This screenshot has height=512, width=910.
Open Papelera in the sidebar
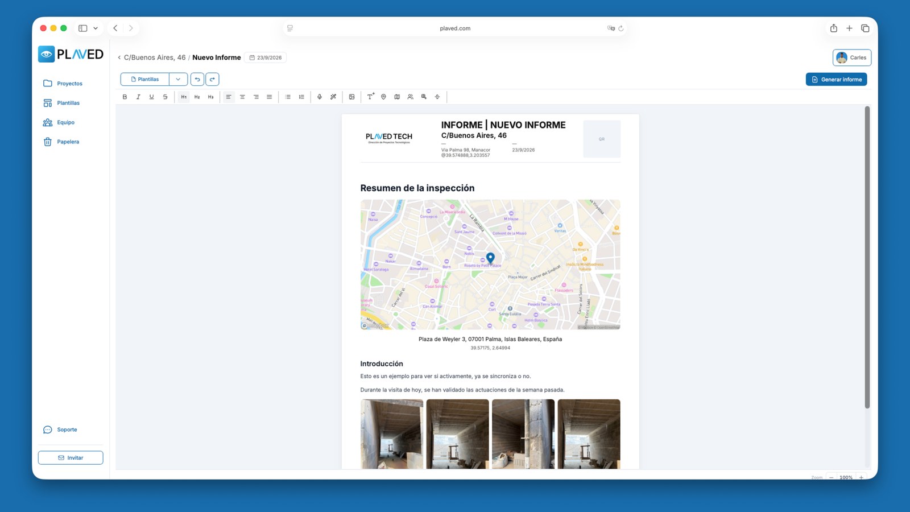[x=61, y=142]
